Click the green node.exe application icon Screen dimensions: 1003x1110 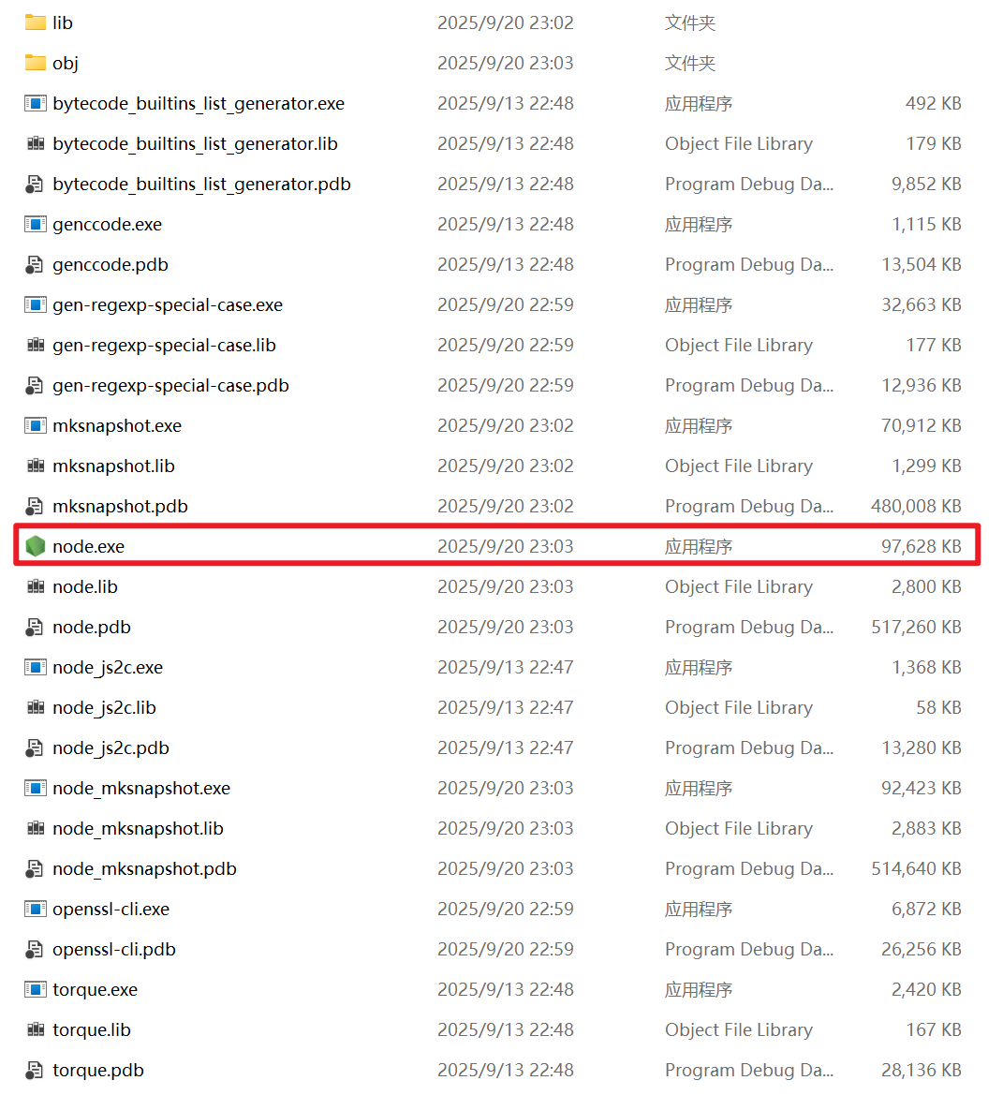point(36,546)
